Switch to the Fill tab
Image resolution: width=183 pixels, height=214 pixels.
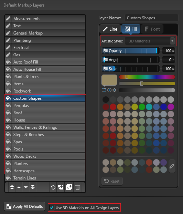point(131,29)
